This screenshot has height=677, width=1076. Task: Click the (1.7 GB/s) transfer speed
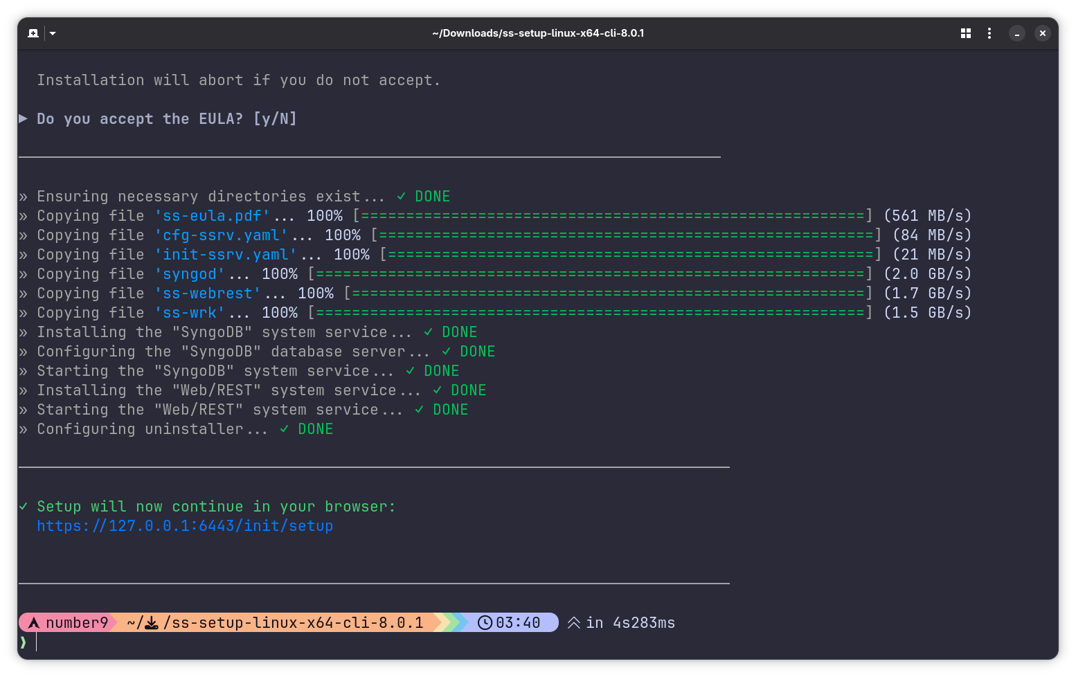pyautogui.click(x=928, y=294)
